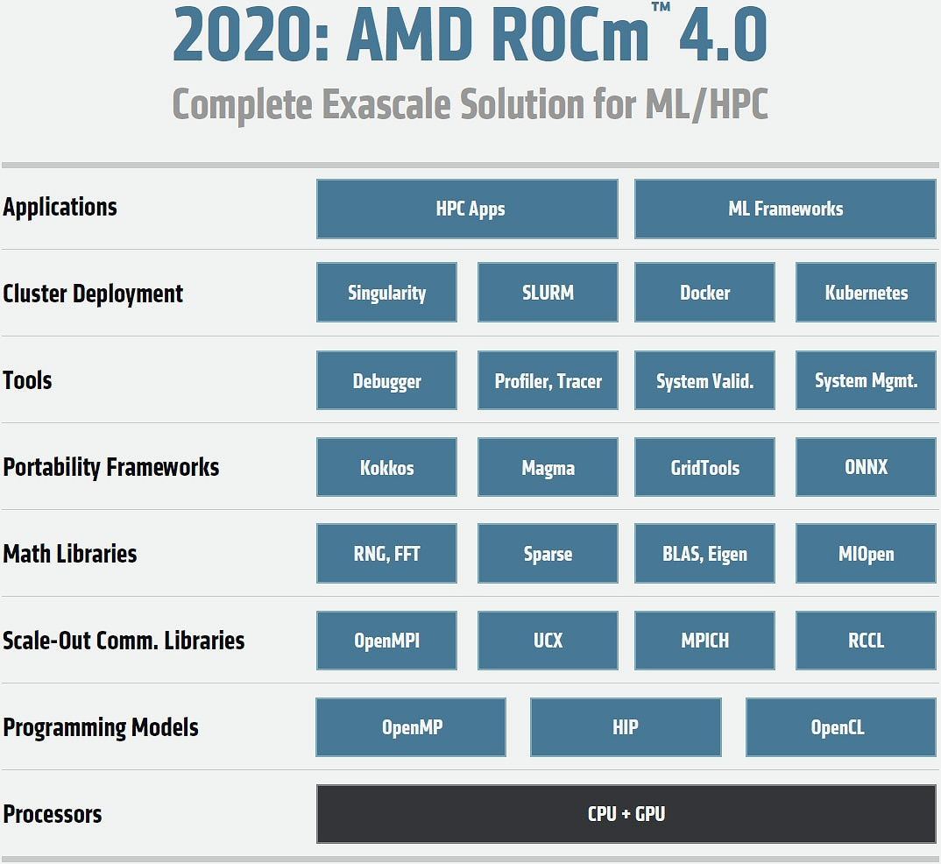Click the UCX box
The image size is (941, 864).
pyautogui.click(x=548, y=641)
